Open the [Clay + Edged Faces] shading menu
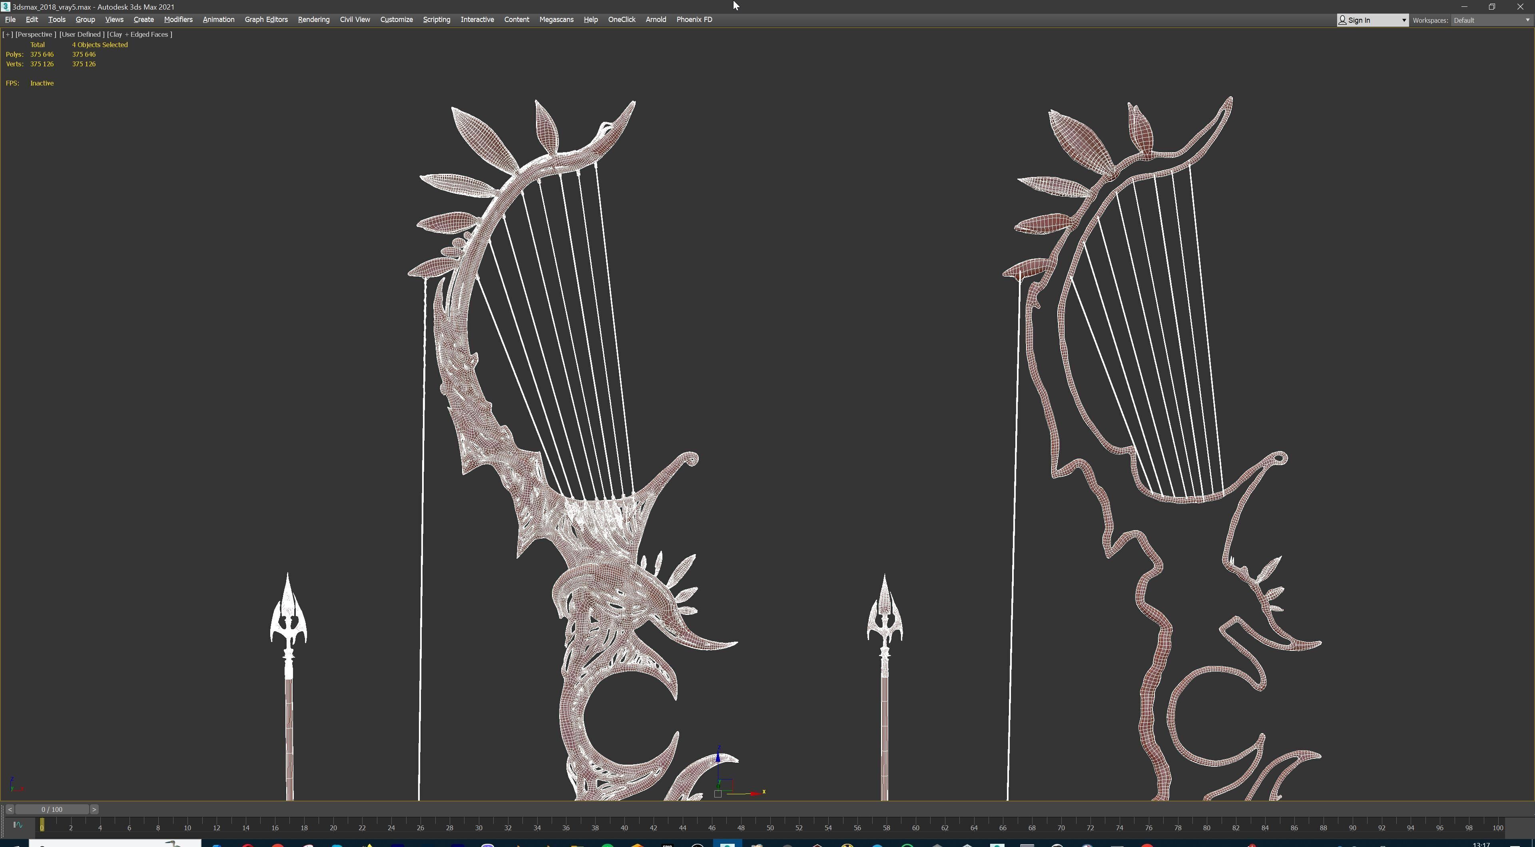Screen dimensions: 1535x847 (x=140, y=34)
